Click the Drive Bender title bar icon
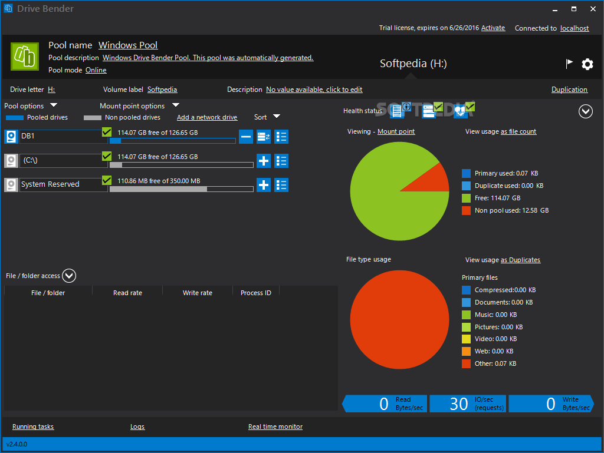Screen dimensions: 604x453 point(8,8)
